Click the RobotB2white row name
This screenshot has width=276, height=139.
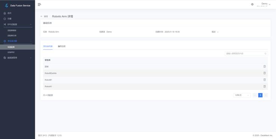[x=51, y=73]
